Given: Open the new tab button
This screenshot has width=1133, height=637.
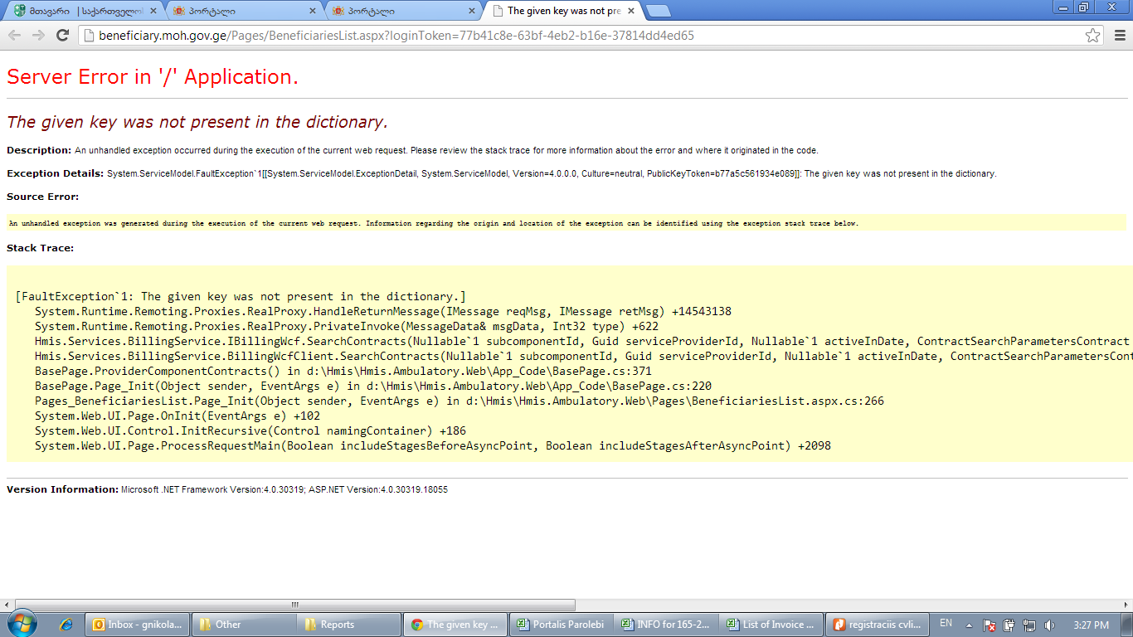Looking at the screenshot, I should click(x=658, y=11).
